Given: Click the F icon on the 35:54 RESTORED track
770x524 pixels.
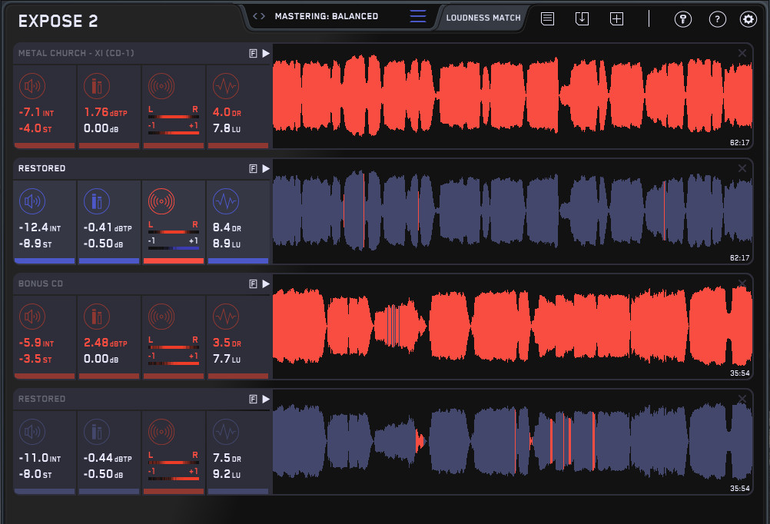Looking at the screenshot, I should (x=253, y=400).
